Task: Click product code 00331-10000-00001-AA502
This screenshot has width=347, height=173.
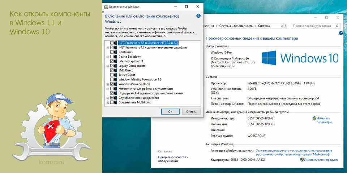Action: [247, 160]
